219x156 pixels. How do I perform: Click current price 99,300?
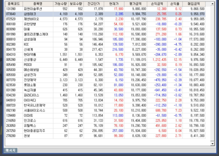pos(119,136)
